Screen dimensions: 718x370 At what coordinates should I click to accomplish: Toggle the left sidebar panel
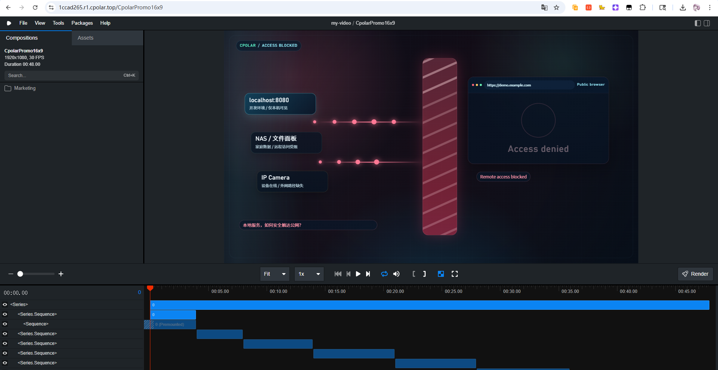pos(697,23)
